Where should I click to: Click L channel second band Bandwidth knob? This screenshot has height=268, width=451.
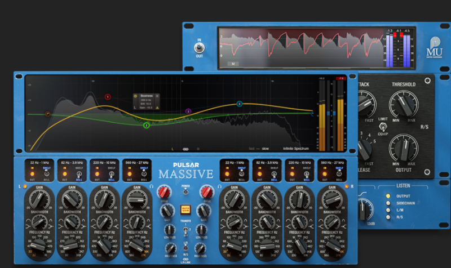(x=72, y=222)
